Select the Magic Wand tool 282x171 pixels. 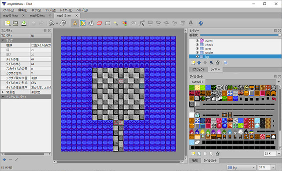point(116,23)
